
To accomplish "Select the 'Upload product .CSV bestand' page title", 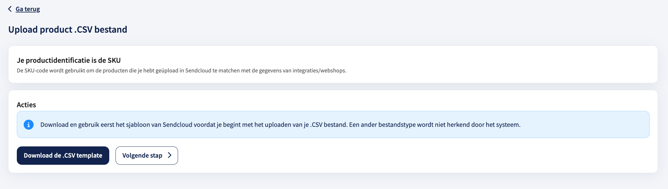I will click(68, 30).
